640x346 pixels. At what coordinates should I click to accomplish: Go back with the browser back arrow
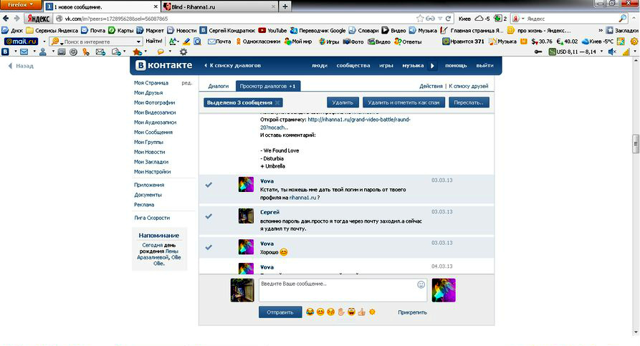[6, 19]
